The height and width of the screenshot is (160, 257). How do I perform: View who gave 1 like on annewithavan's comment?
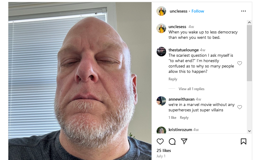(172, 118)
